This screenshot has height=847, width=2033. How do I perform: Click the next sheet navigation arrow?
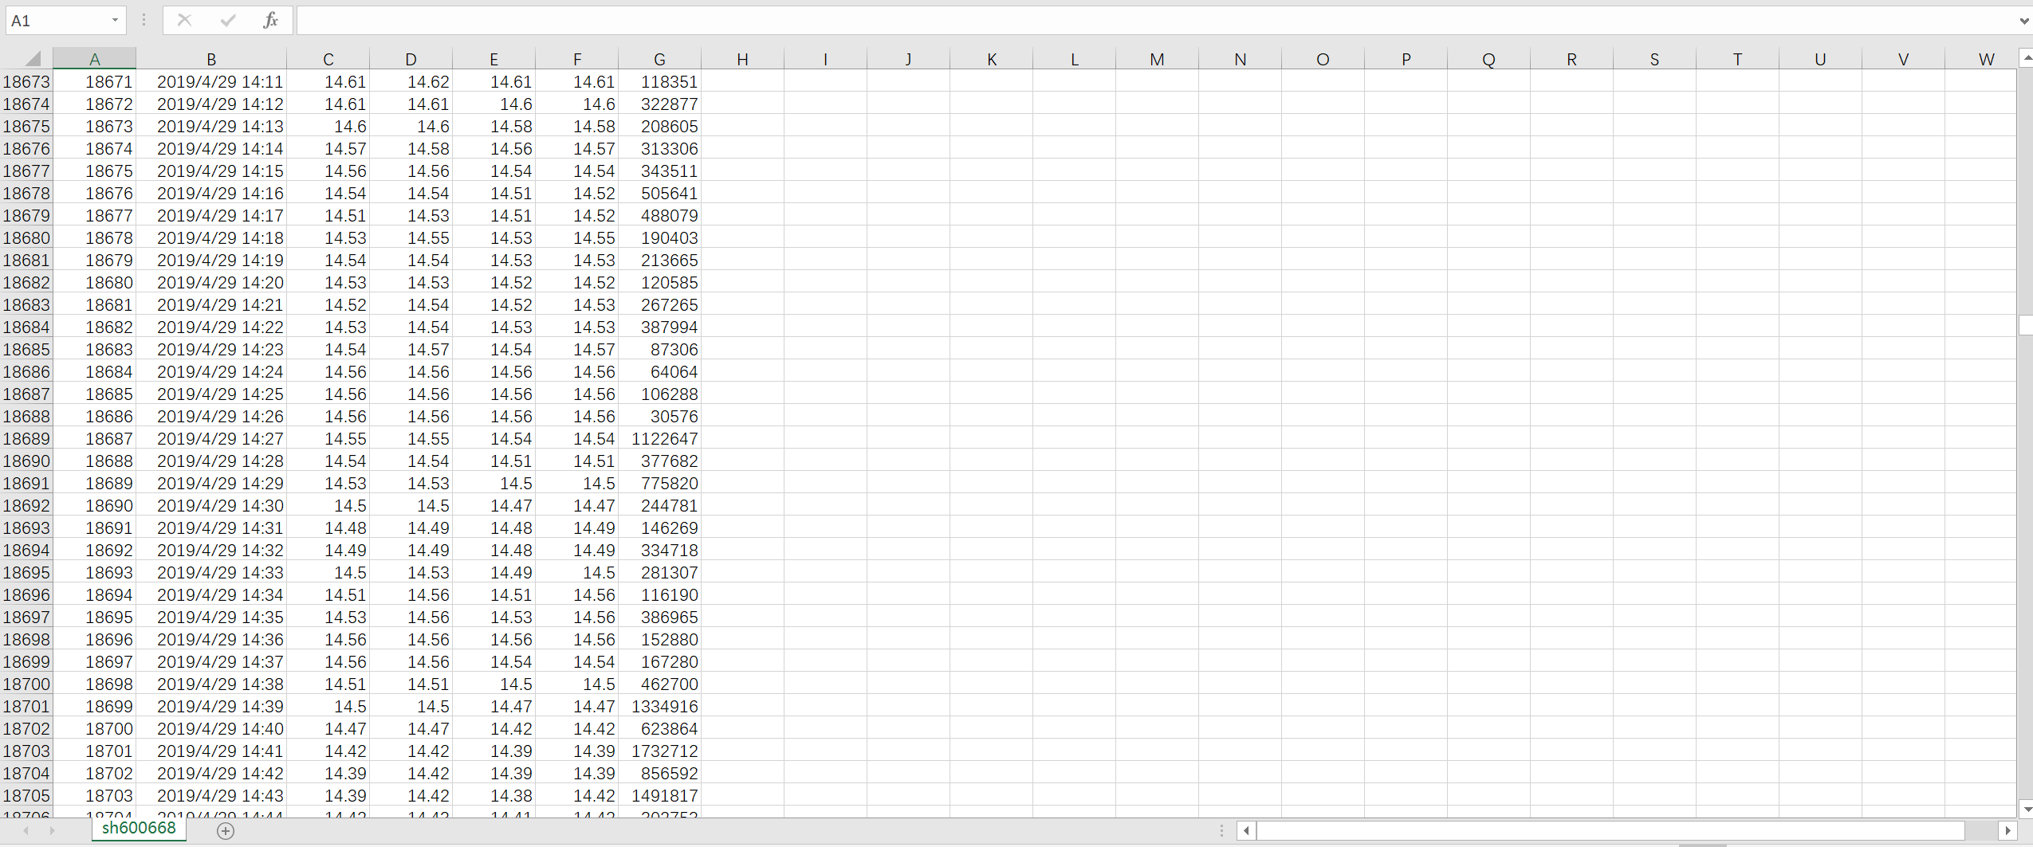[x=52, y=830]
